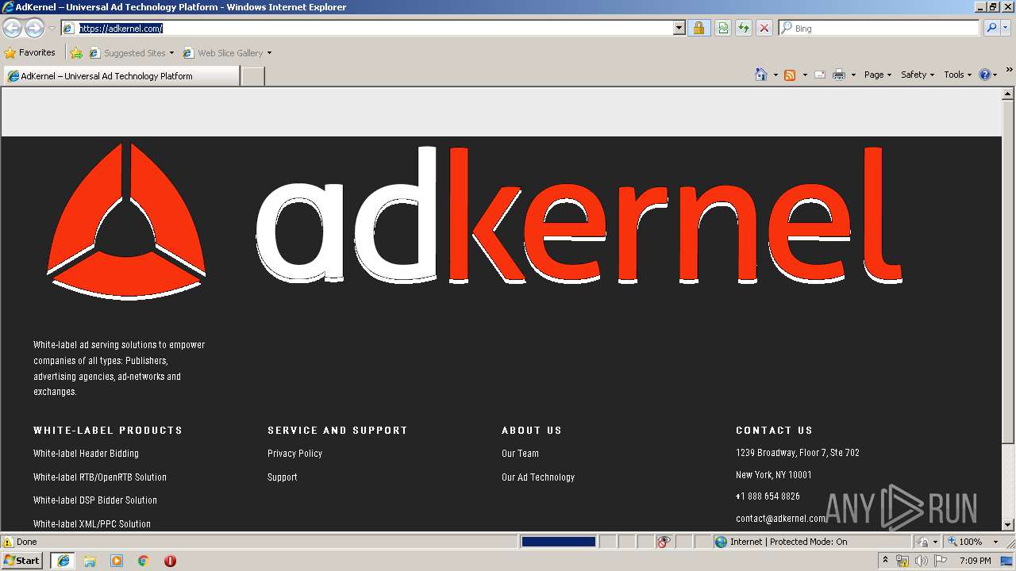
Task: Click the popup blocker status icon
Action: 664,542
